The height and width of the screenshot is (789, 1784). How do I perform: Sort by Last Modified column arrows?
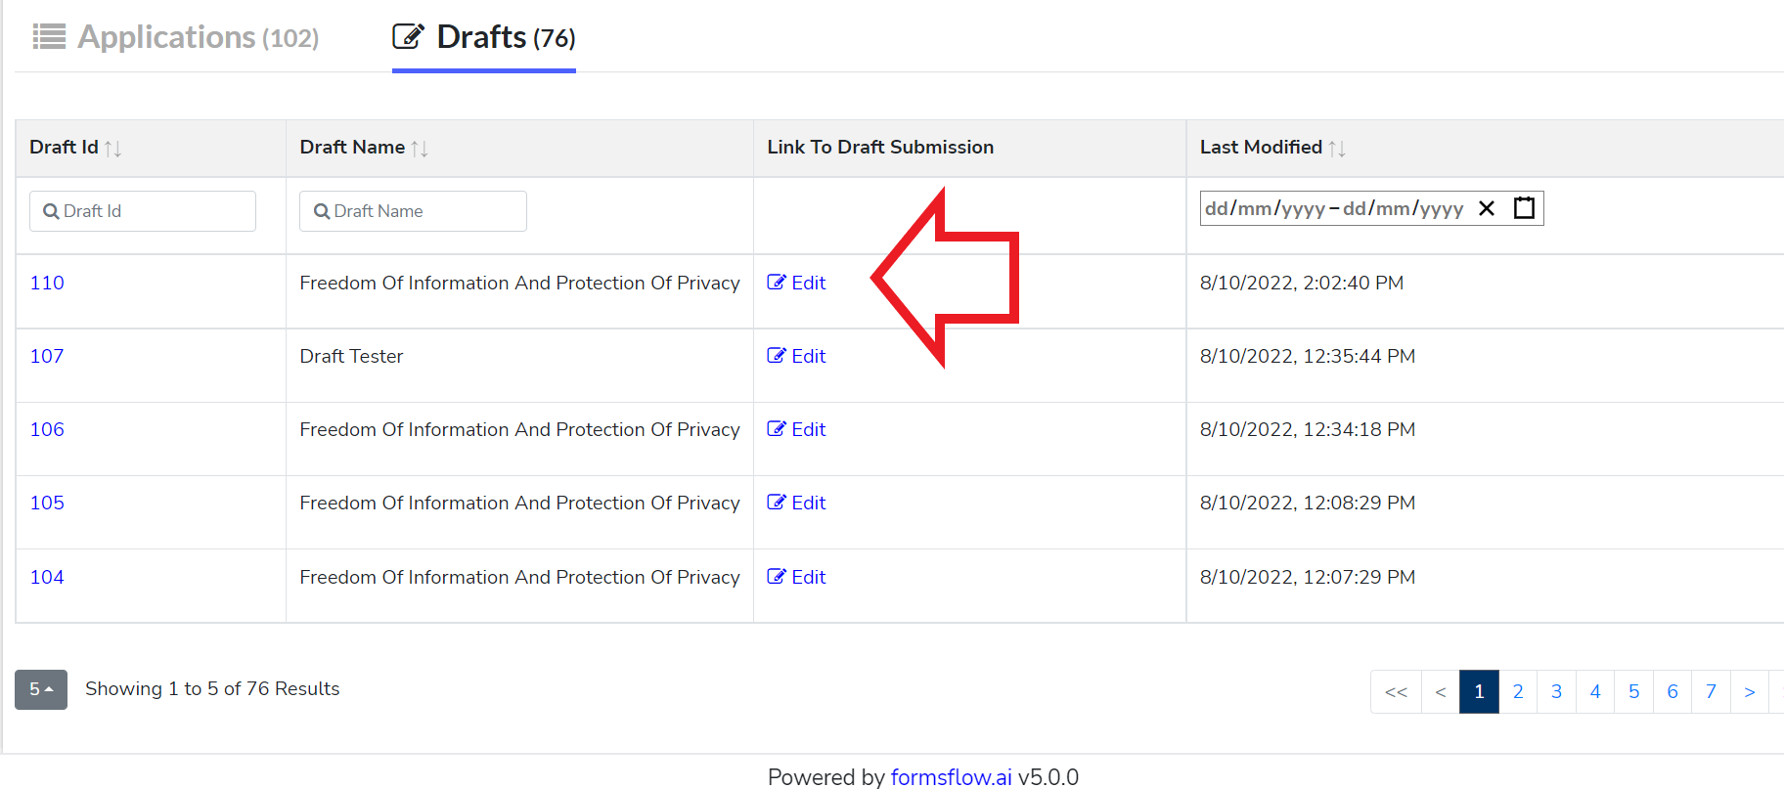click(1337, 149)
